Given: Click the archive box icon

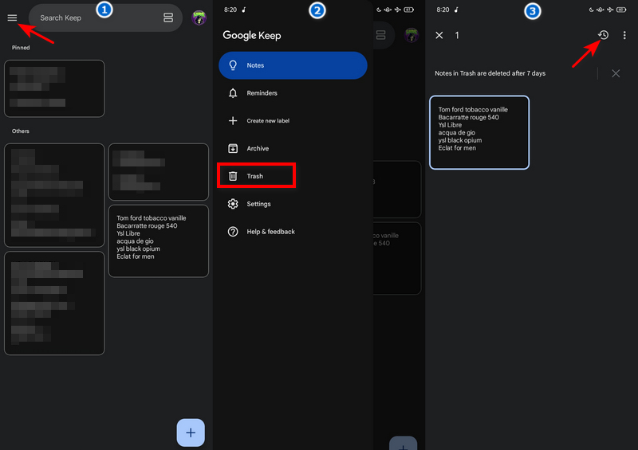Looking at the screenshot, I should coord(233,148).
